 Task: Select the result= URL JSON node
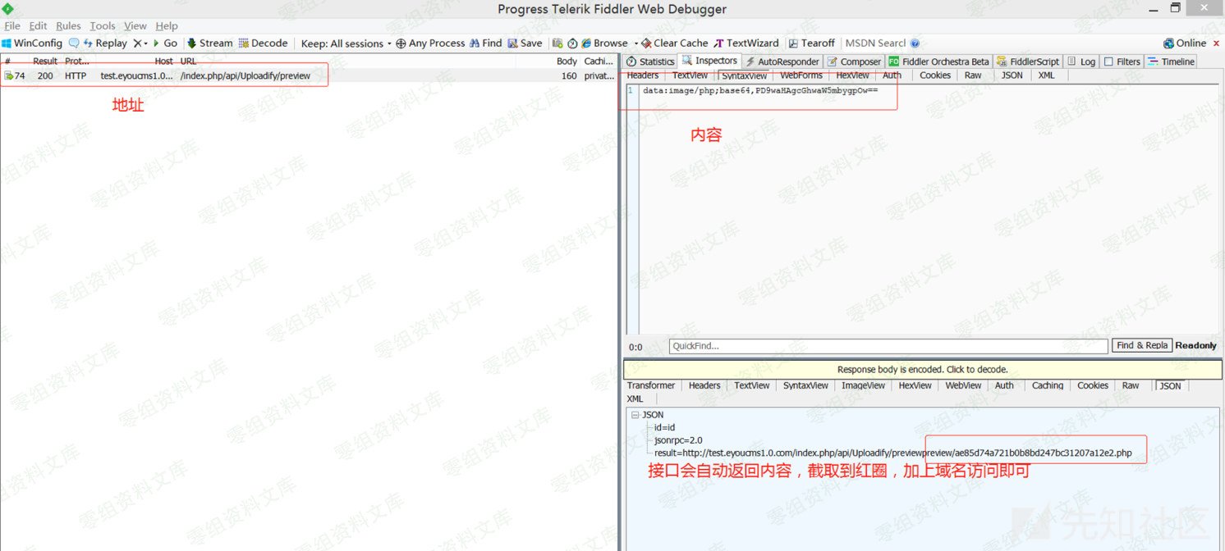coord(892,453)
